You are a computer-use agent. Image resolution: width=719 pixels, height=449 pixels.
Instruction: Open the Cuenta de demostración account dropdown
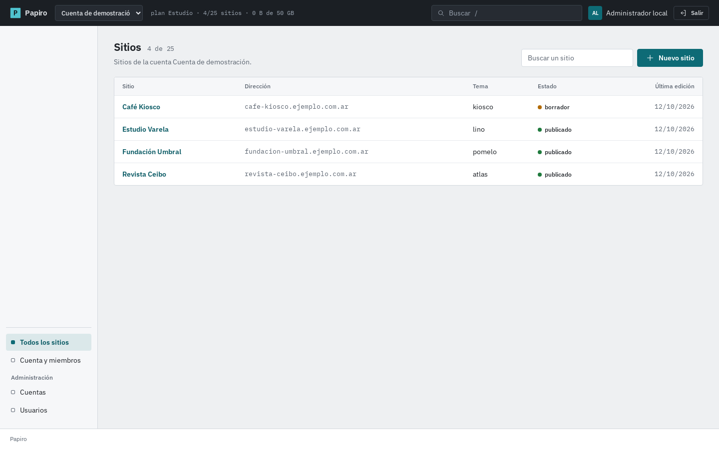(99, 13)
